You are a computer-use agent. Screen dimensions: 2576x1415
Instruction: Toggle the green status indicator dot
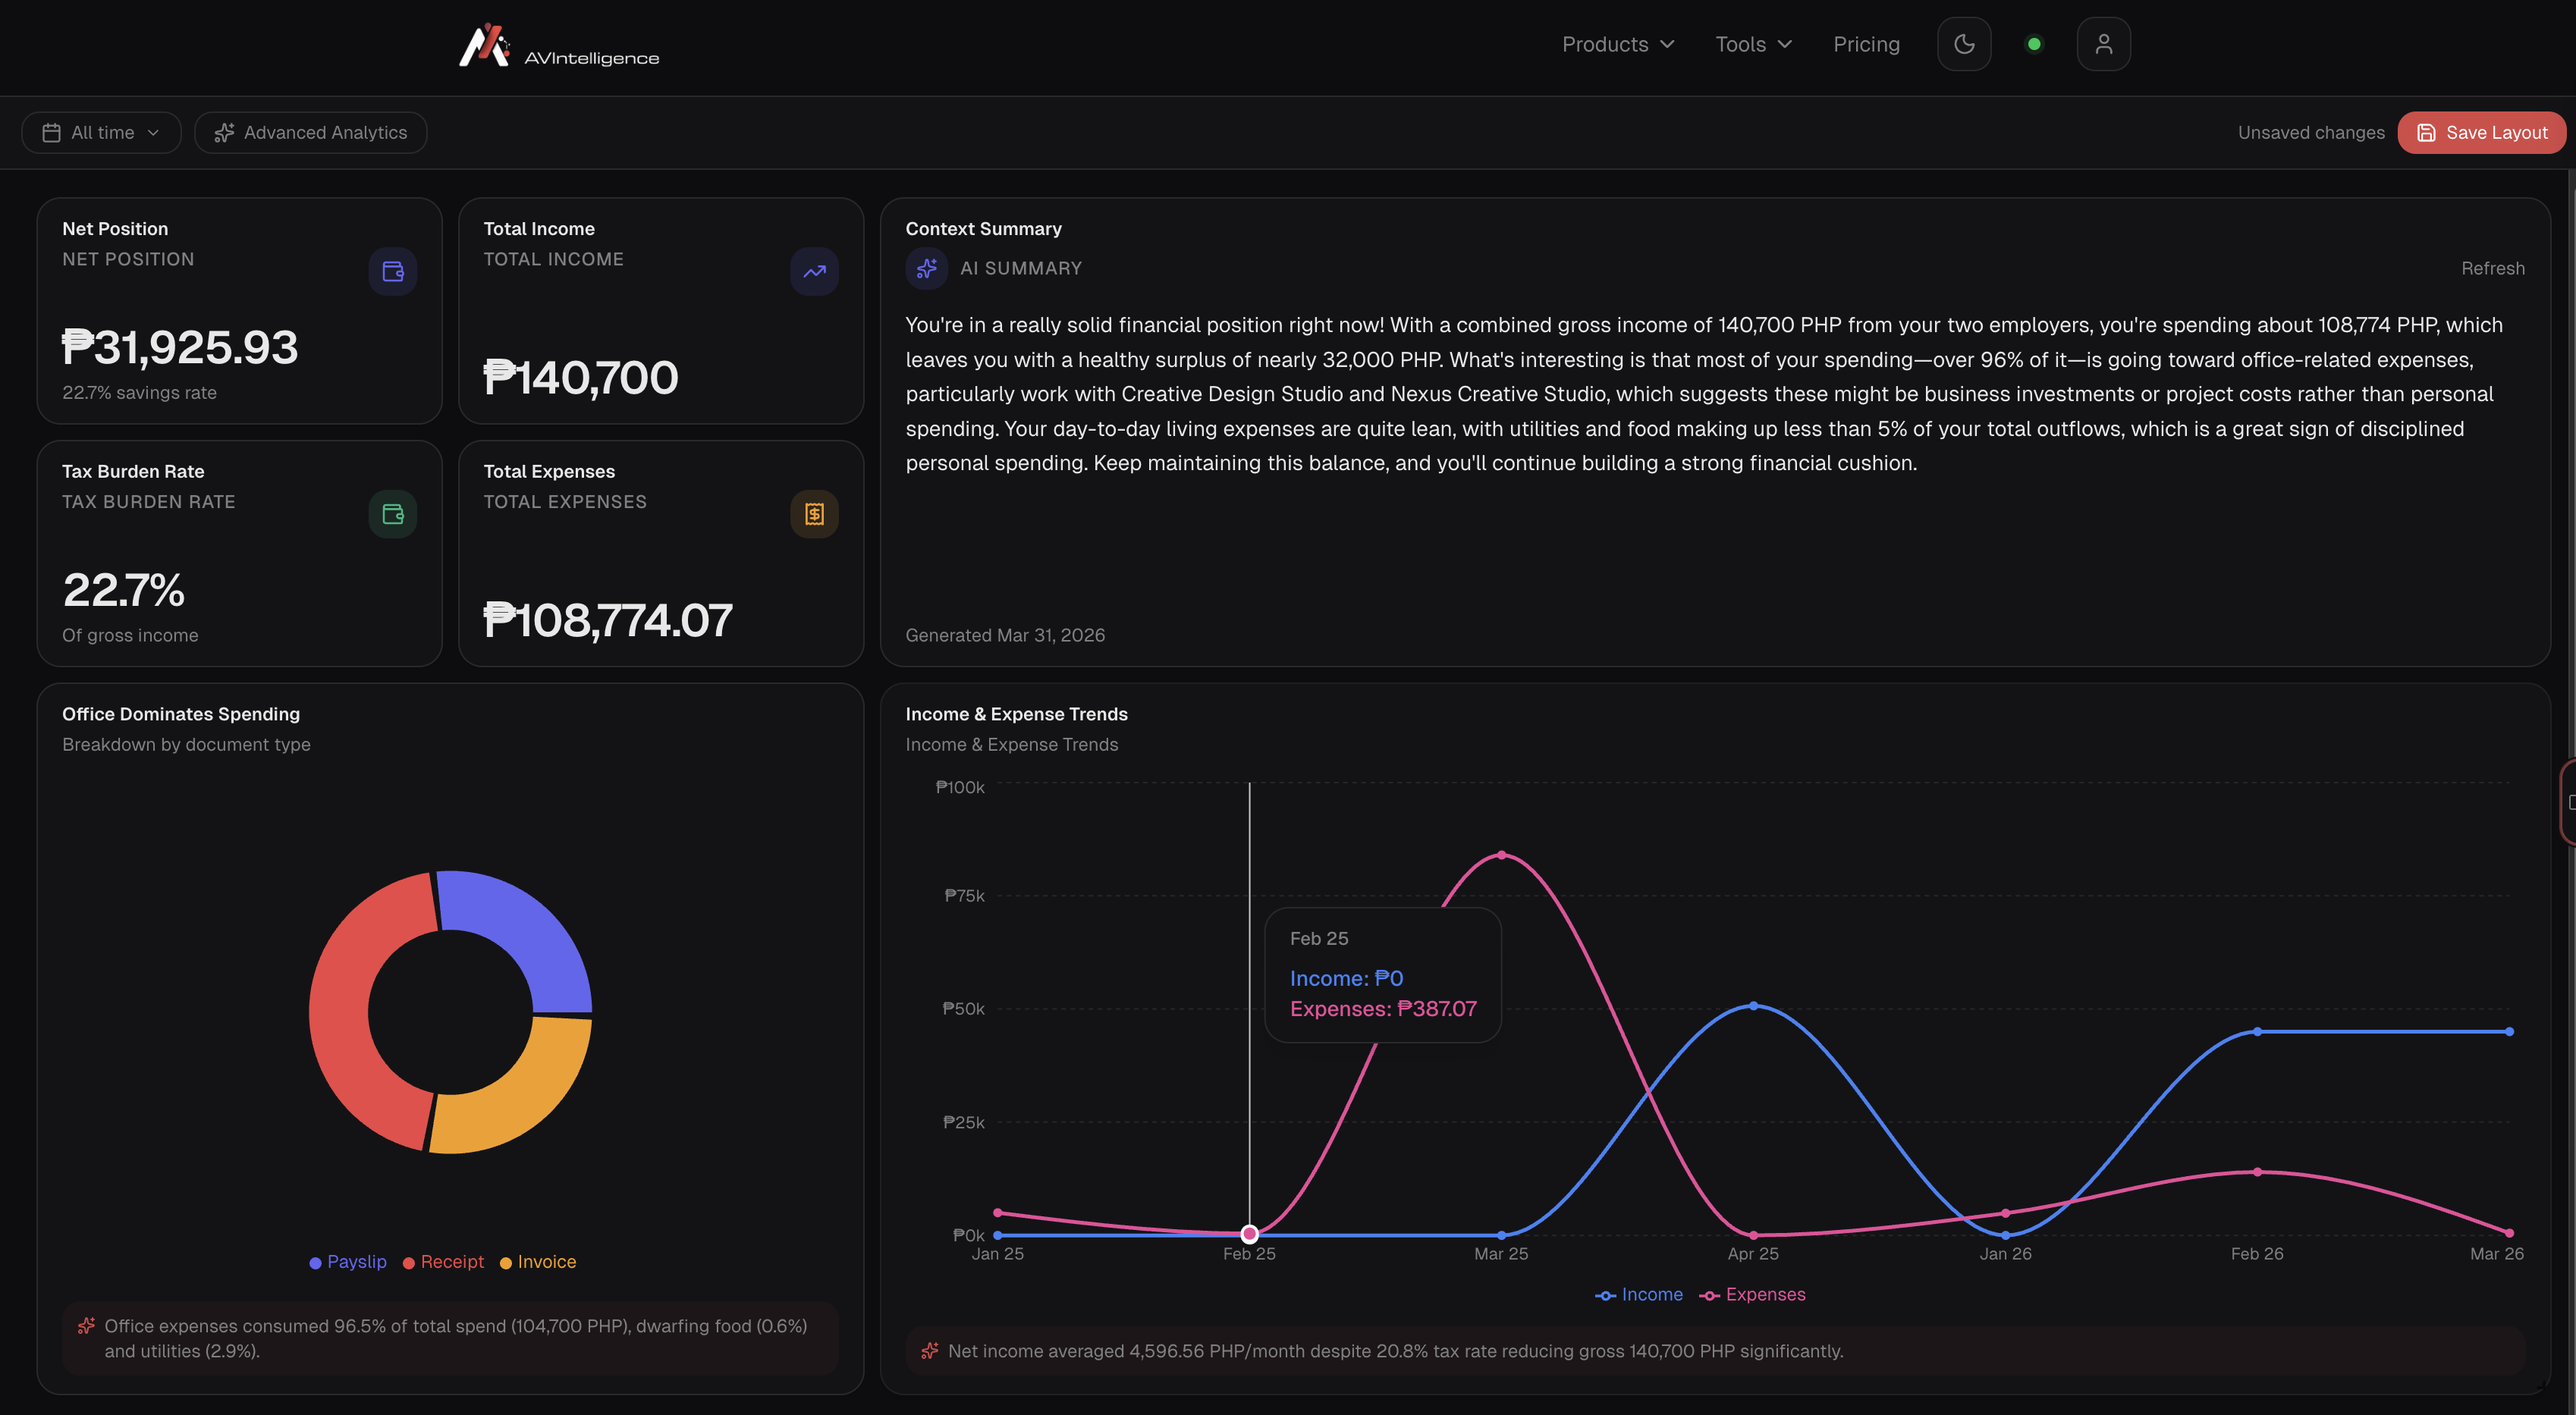click(x=2033, y=43)
